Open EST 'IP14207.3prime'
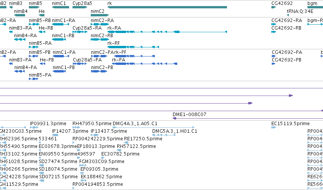The image size is (323, 190). tap(55, 135)
